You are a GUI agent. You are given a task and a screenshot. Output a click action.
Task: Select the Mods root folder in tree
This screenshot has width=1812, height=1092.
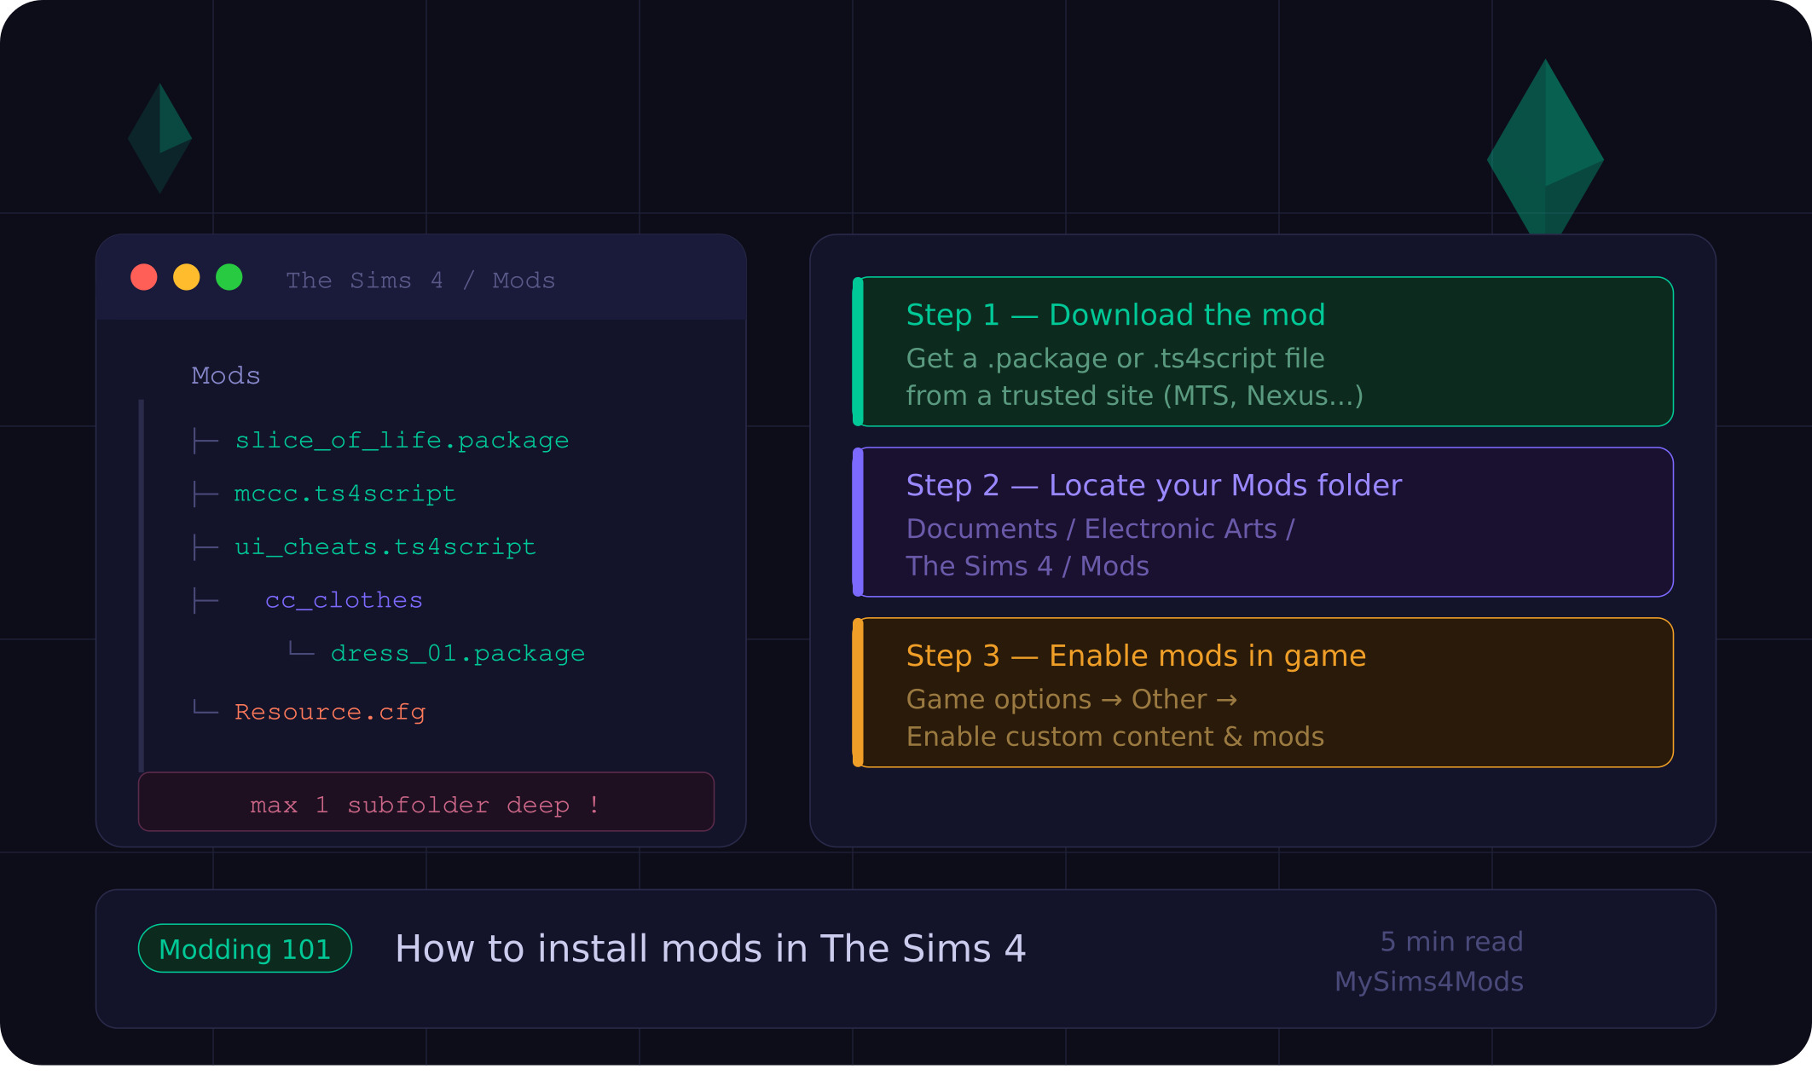[x=226, y=376]
